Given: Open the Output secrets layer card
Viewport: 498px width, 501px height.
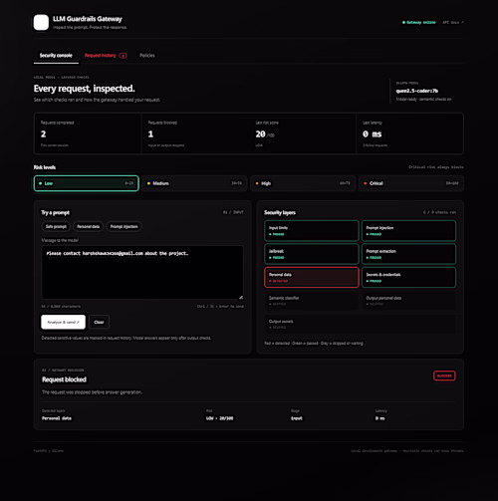Looking at the screenshot, I should pos(361,324).
